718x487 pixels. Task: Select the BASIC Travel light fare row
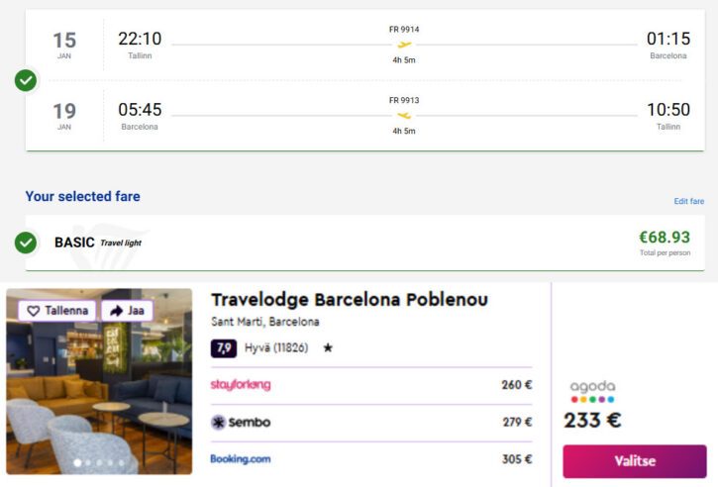tap(364, 243)
